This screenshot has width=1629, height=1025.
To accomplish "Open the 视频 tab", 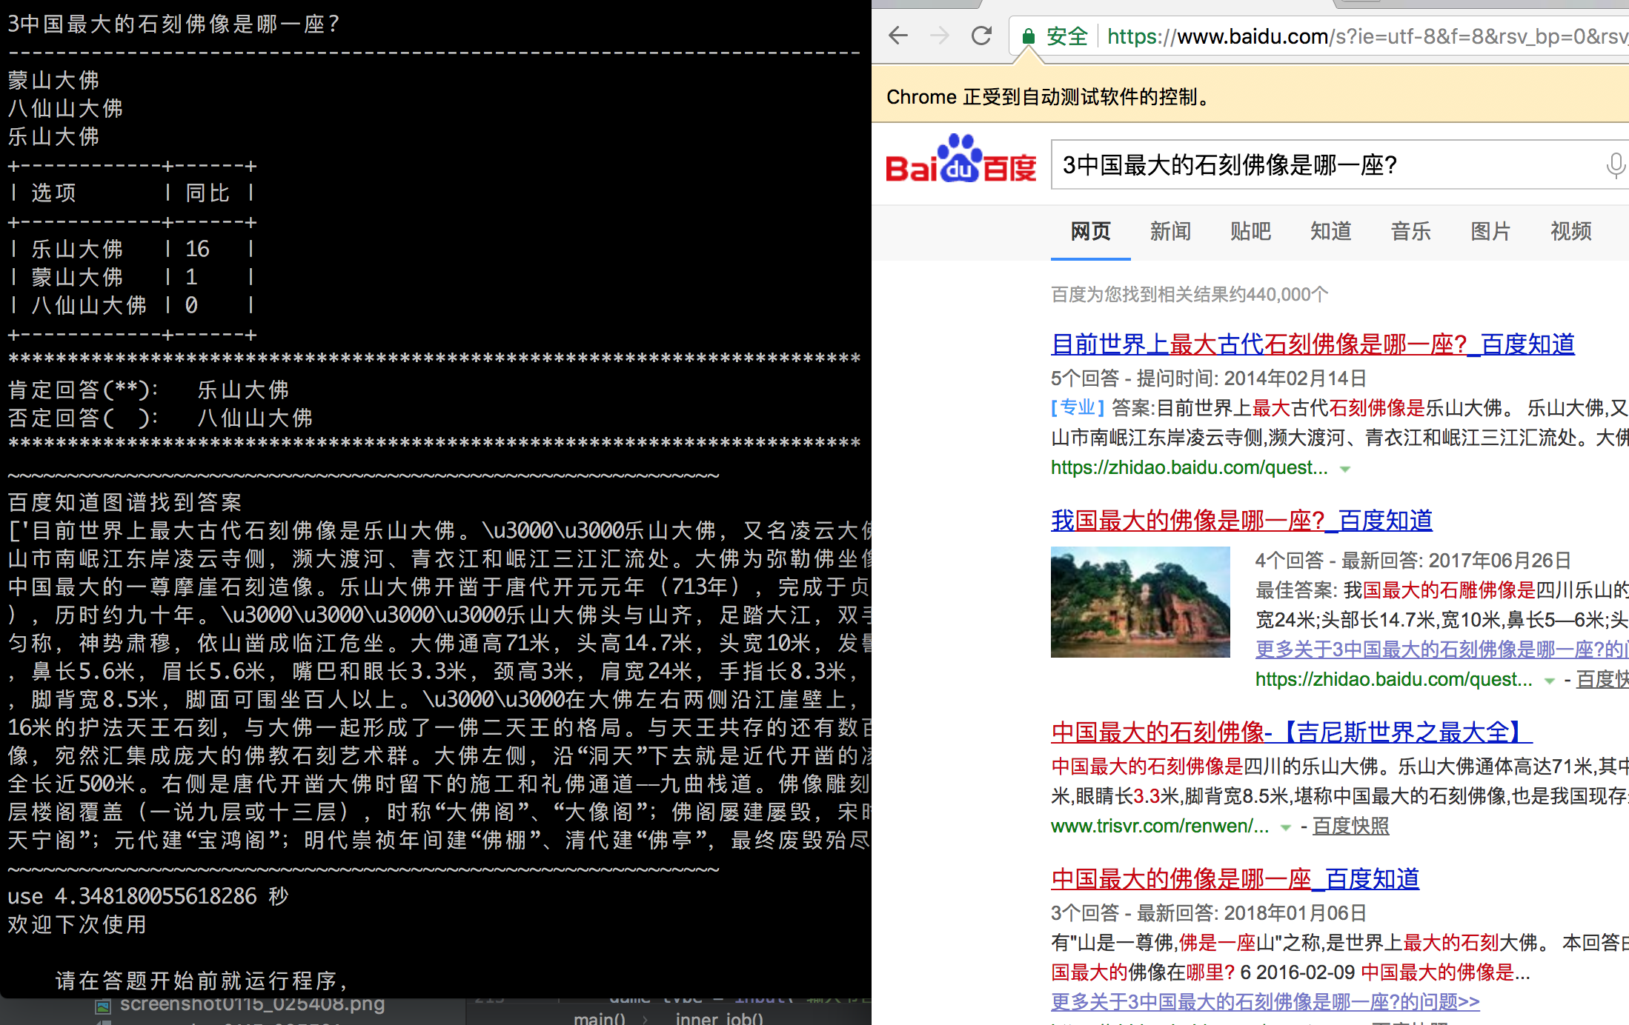I will pos(1570,232).
